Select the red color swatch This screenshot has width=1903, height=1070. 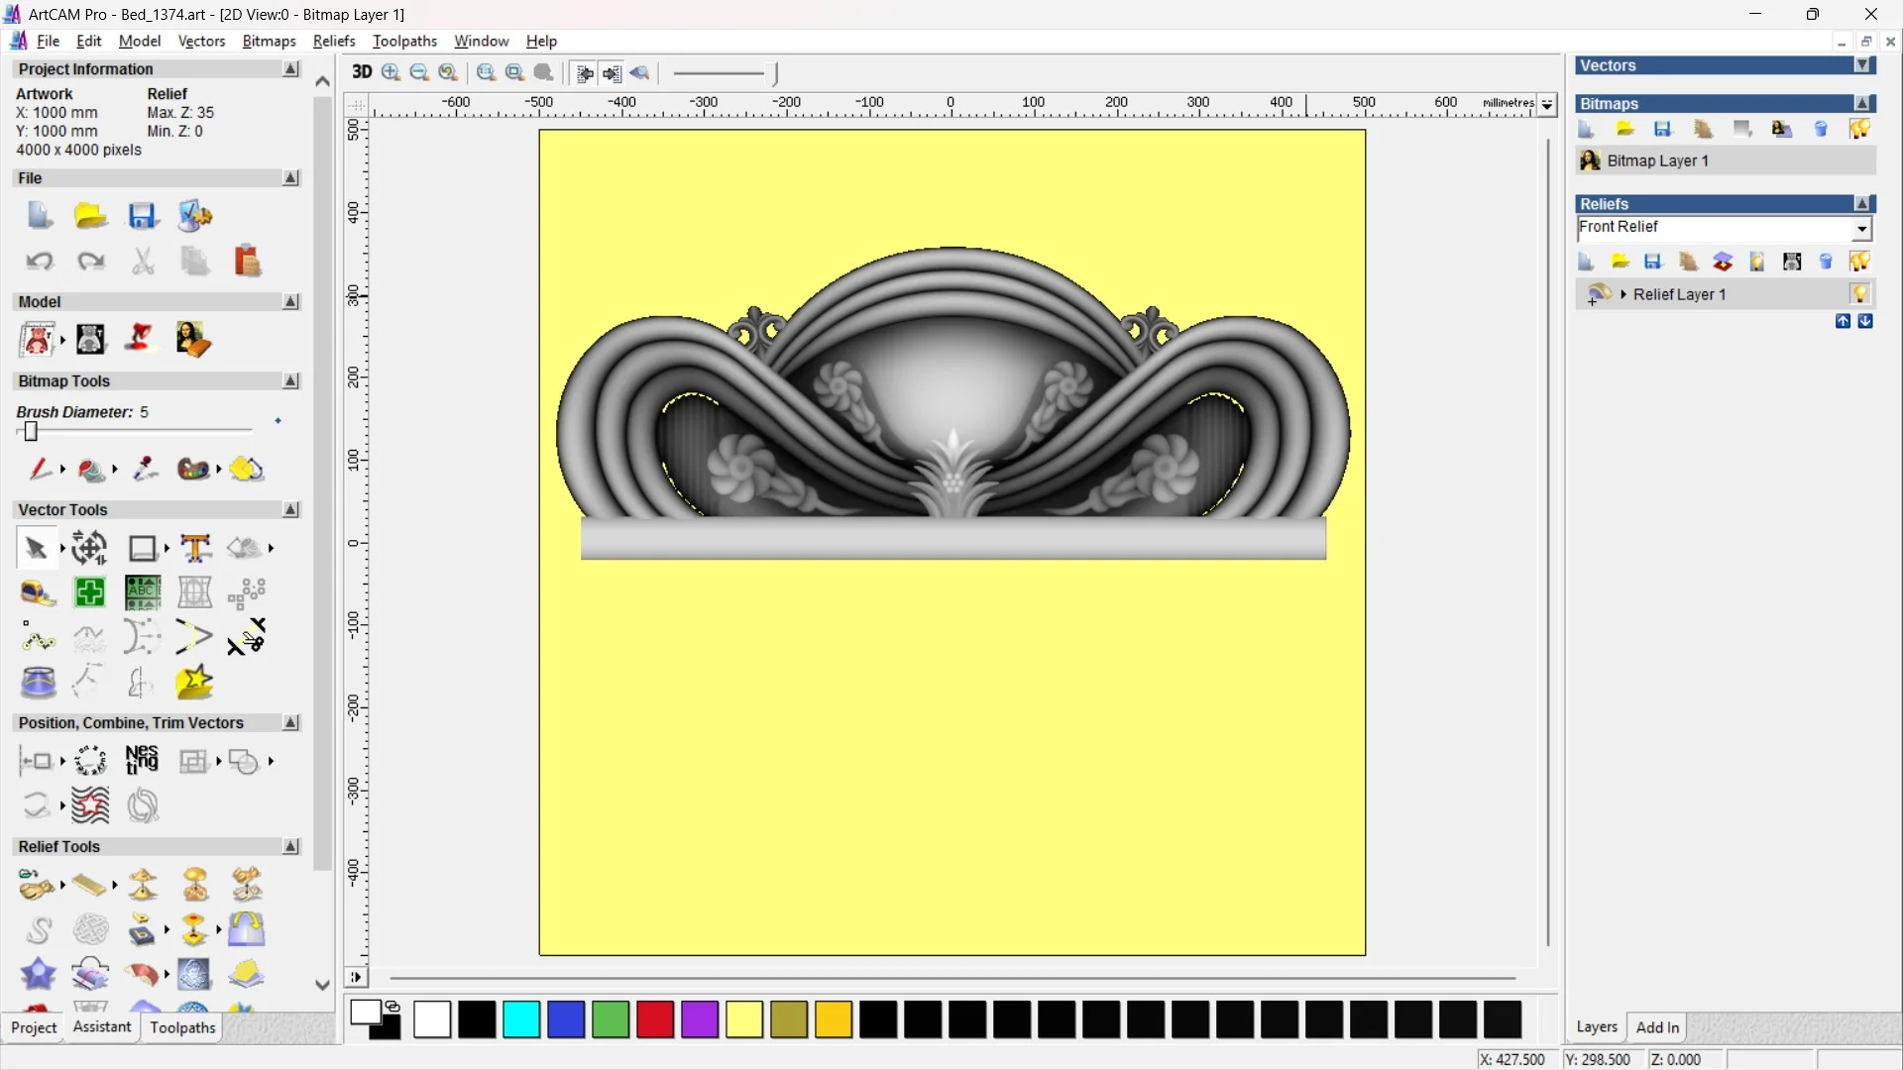pyautogui.click(x=655, y=1019)
